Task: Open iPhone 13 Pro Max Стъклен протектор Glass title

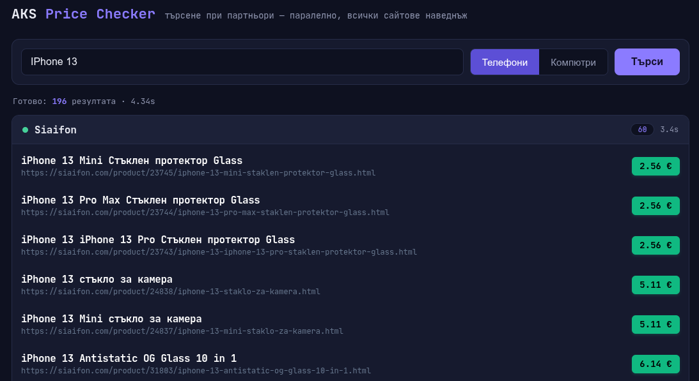Action: pos(141,200)
